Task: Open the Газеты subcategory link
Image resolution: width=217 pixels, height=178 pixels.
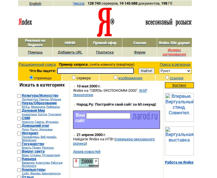Action: coord(39,122)
